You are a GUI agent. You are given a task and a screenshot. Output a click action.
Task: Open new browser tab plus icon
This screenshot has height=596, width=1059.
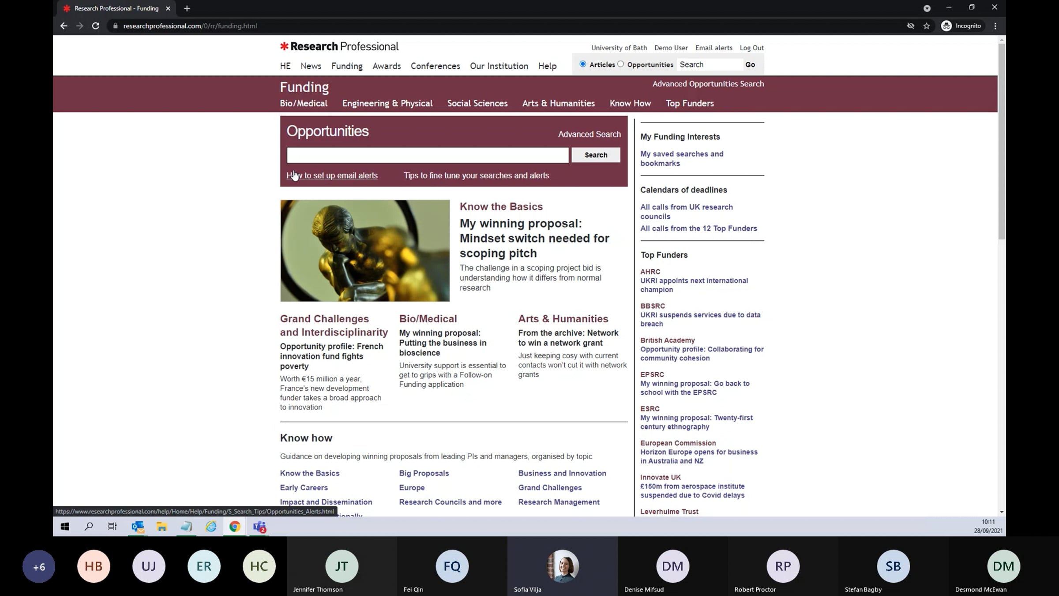(x=187, y=8)
